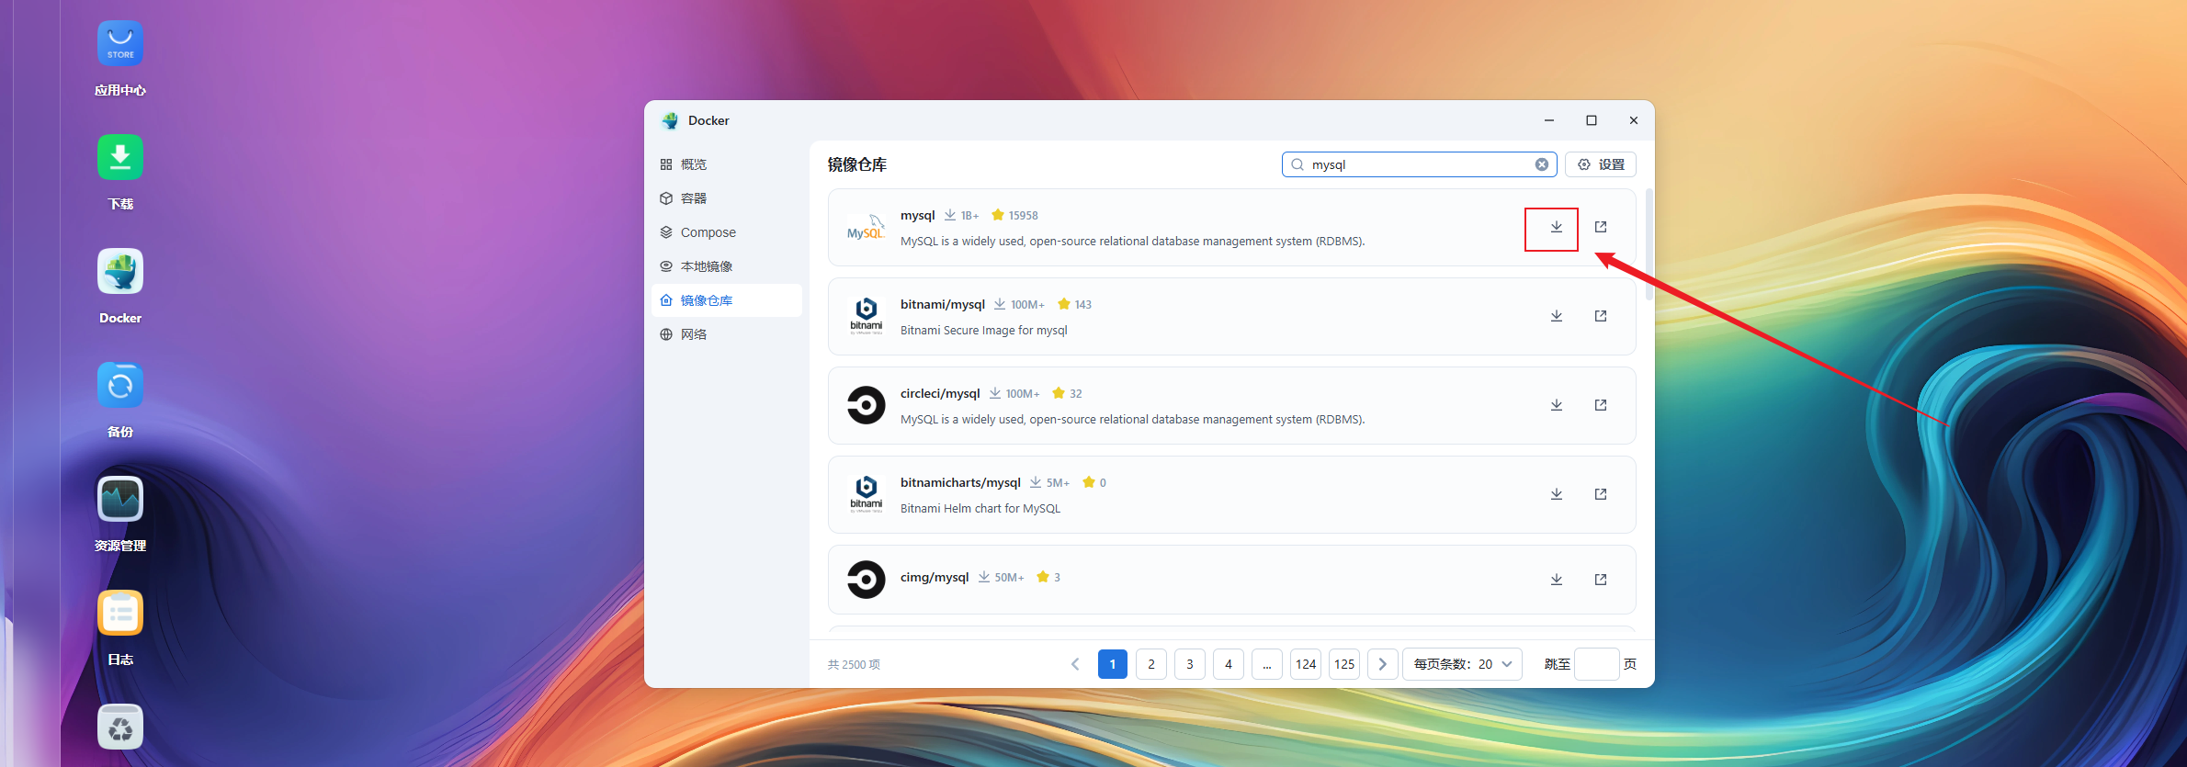The height and width of the screenshot is (767, 2187).
Task: Click the mysql 15958 star count
Action: pyautogui.click(x=1015, y=215)
